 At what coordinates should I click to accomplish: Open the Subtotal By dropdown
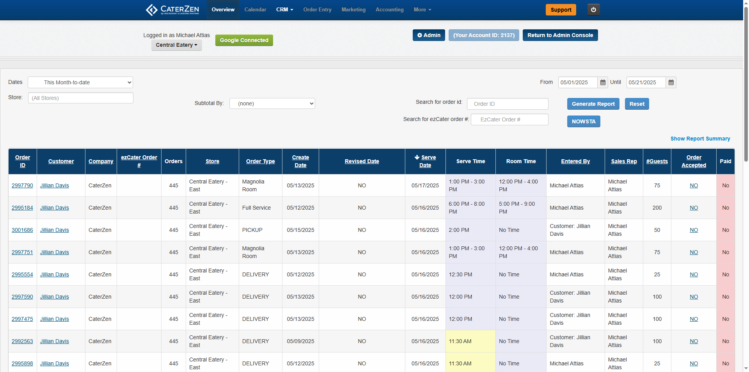[x=272, y=103]
